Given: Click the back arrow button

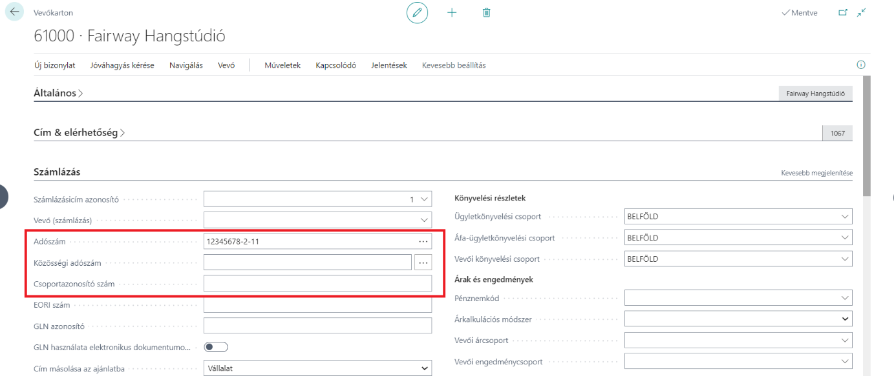Looking at the screenshot, I should [15, 12].
